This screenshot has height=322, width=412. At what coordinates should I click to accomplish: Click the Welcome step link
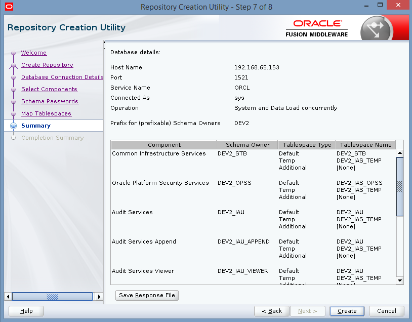pyautogui.click(x=34, y=53)
